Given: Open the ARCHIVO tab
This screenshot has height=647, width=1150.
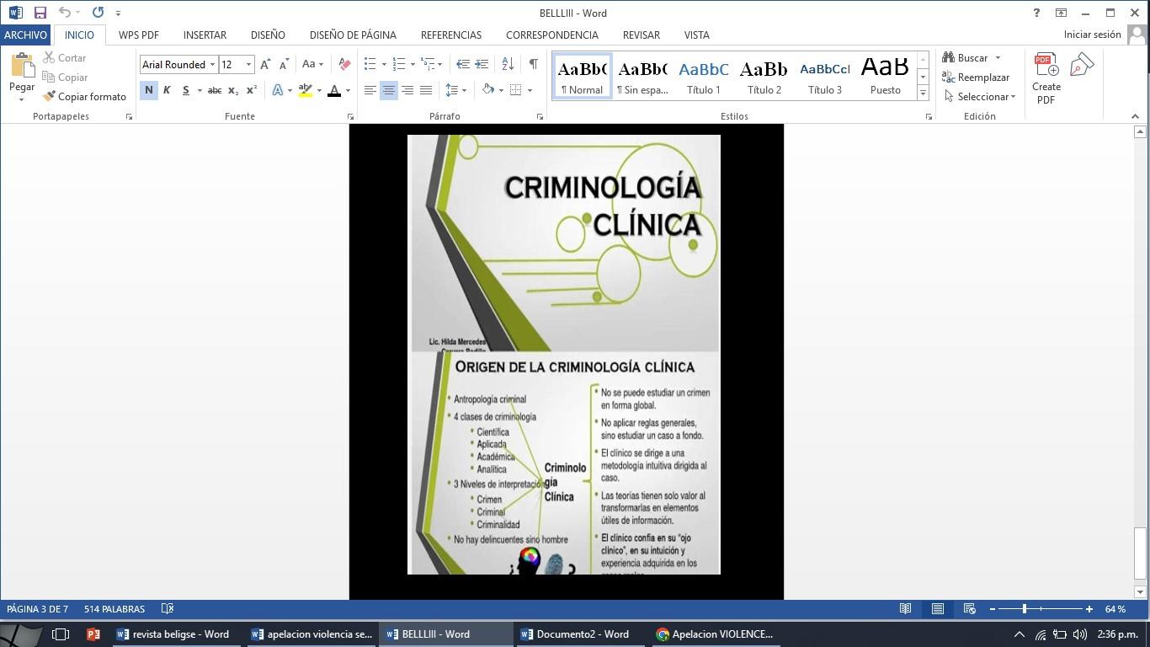Looking at the screenshot, I should point(25,35).
